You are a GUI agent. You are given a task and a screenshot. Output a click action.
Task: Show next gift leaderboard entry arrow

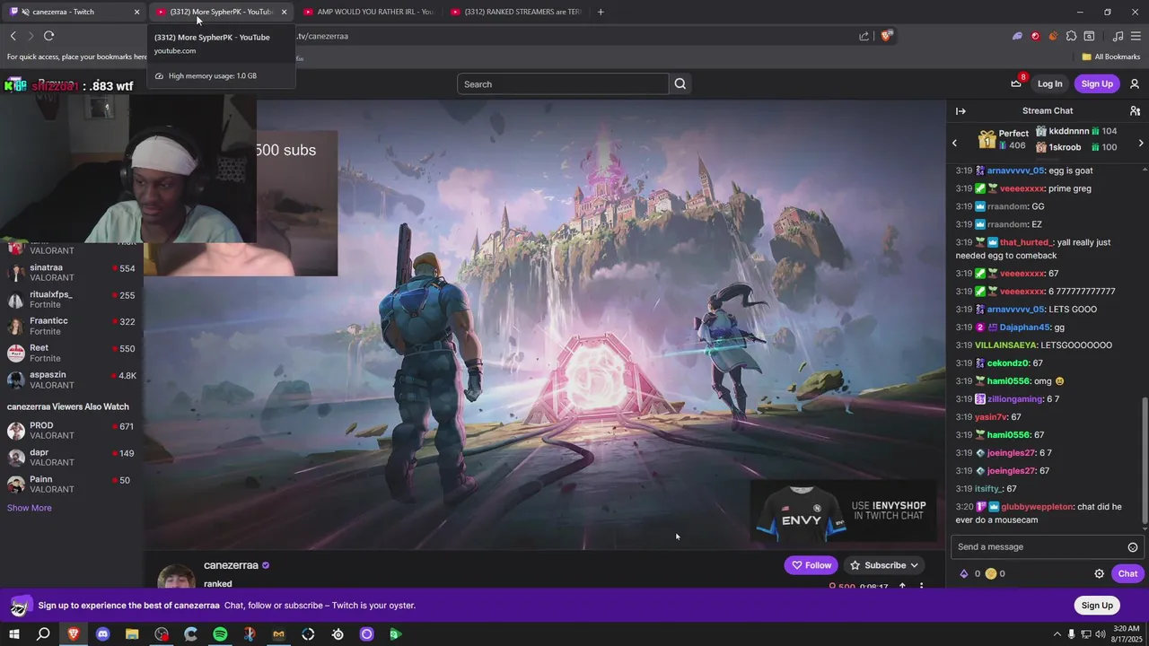1140,143
